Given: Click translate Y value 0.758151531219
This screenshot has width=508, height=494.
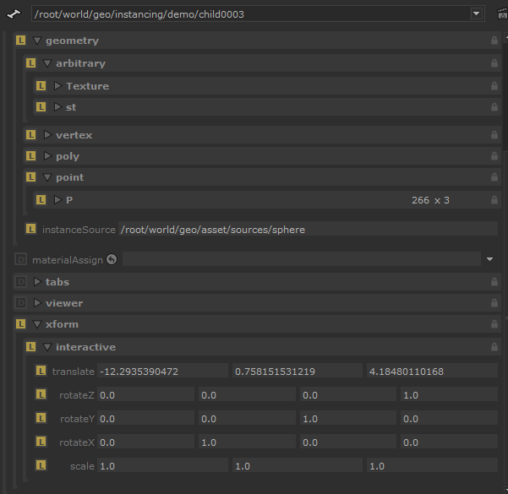Looking at the screenshot, I should coord(298,371).
